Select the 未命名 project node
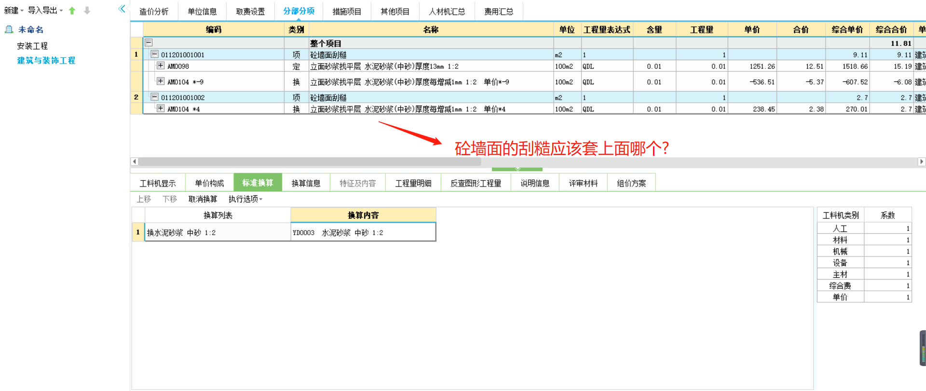Screen dimensions: 926x391 pos(31,29)
